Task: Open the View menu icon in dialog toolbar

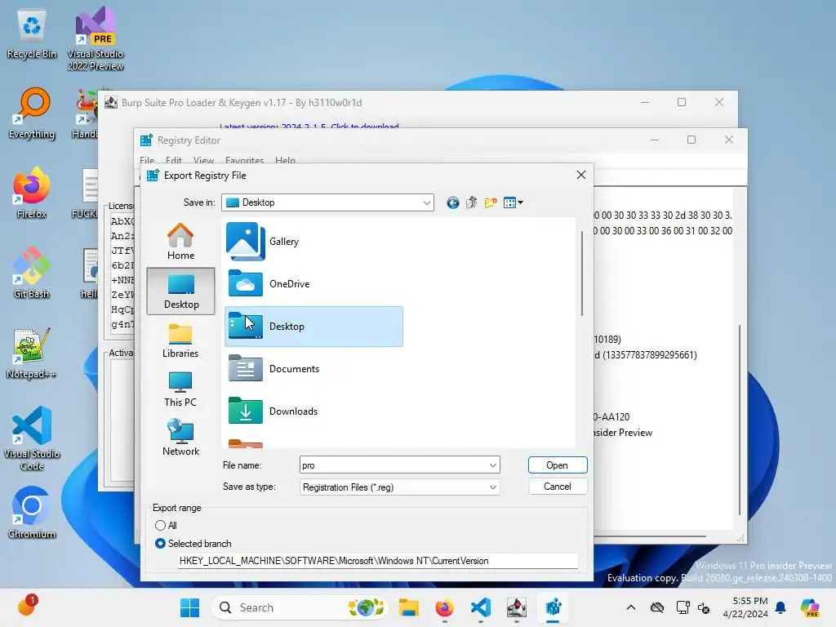Action: [x=513, y=202]
